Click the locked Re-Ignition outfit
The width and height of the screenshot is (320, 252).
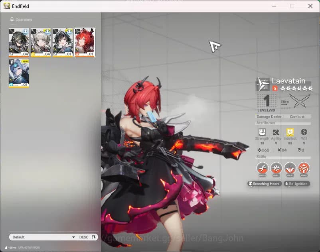[x=297, y=183]
